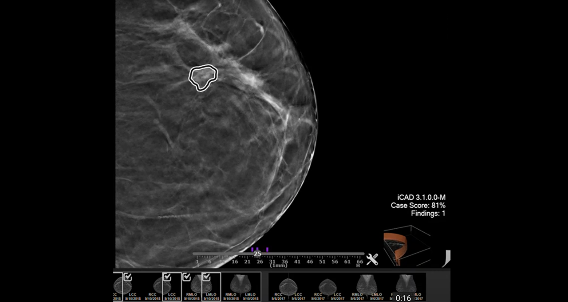Open the first RCC/LCC 9/6/2017 thumbnail

(x=288, y=286)
